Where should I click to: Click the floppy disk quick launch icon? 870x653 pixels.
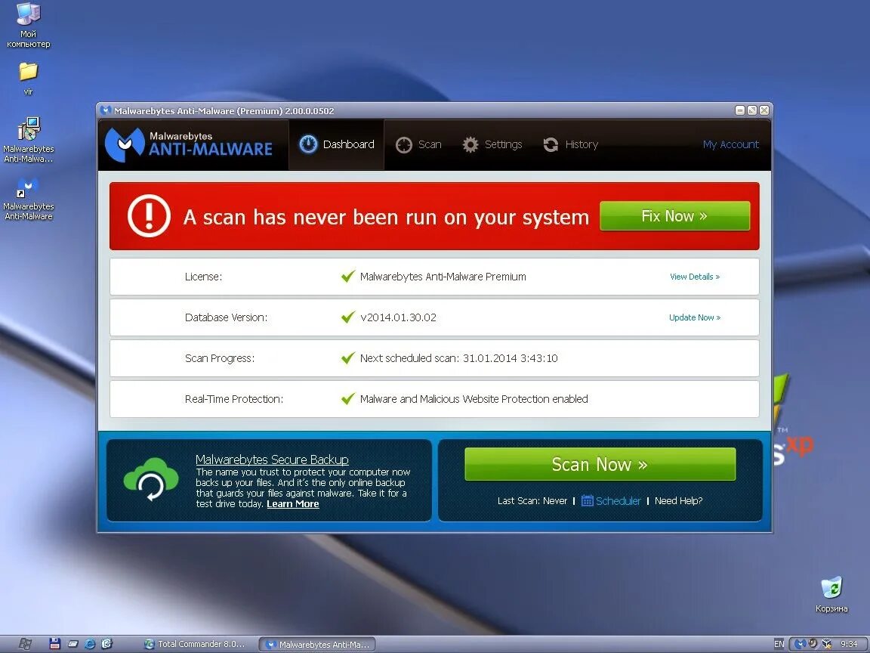pyautogui.click(x=54, y=644)
